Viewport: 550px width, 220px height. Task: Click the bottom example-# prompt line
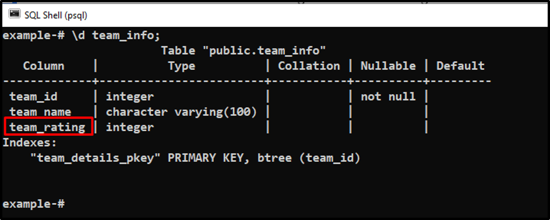pos(33,204)
